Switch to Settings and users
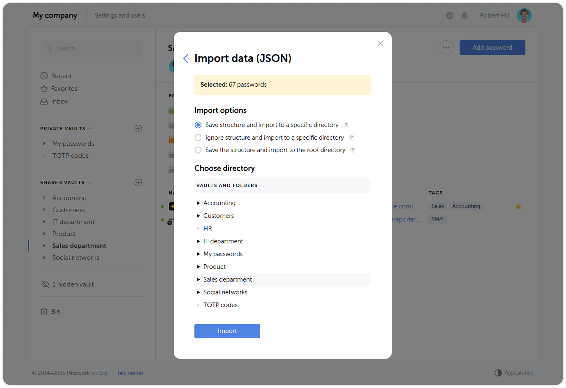Viewport: 566px width, 388px height. coord(120,15)
